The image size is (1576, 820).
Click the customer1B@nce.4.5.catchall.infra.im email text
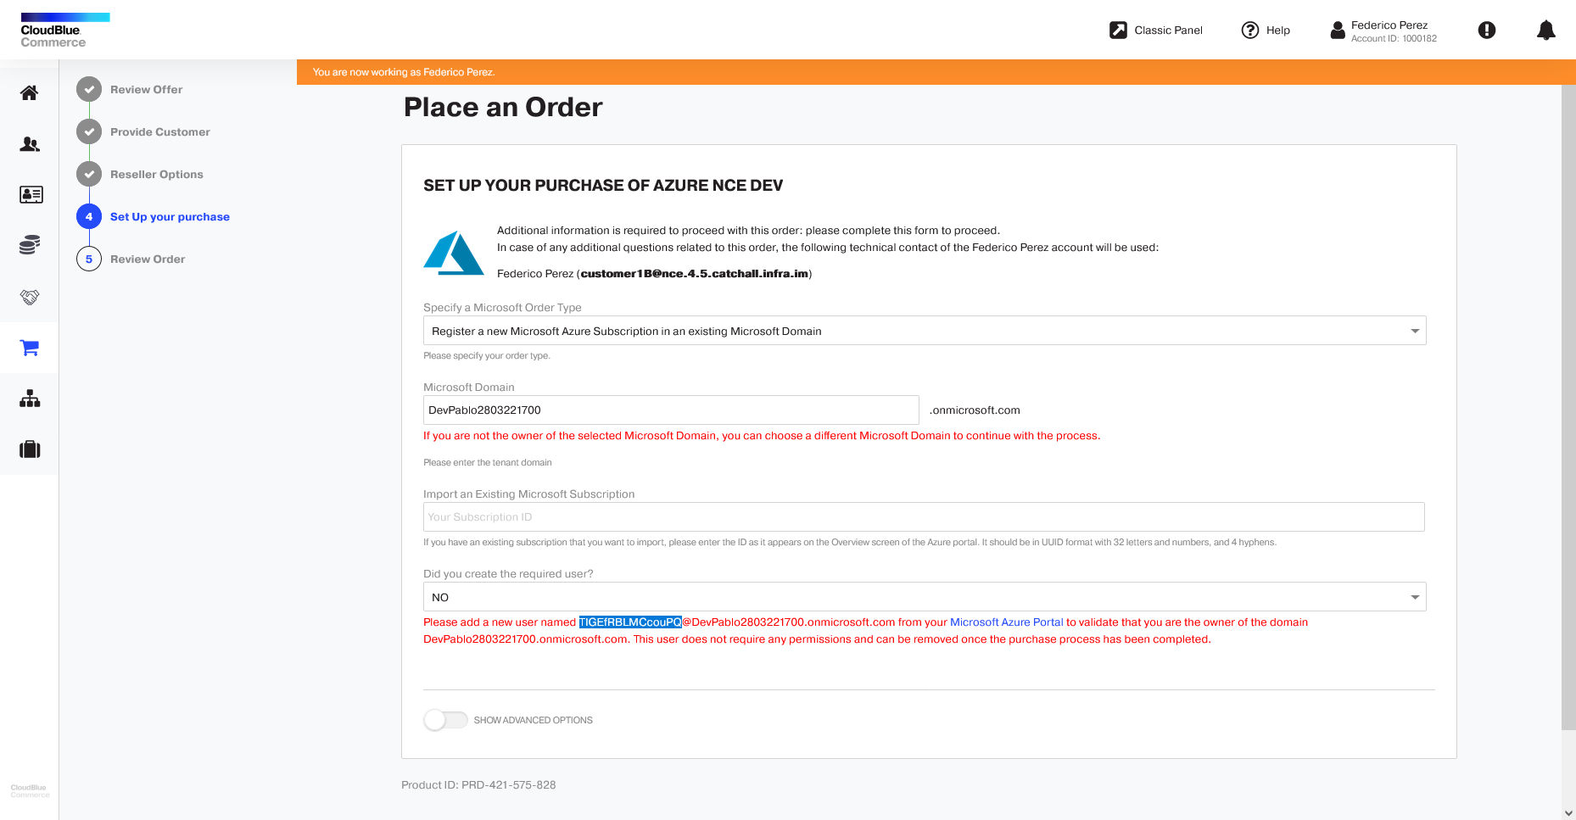(694, 274)
